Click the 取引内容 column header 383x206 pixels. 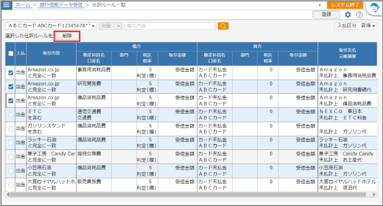pyautogui.click(x=51, y=53)
